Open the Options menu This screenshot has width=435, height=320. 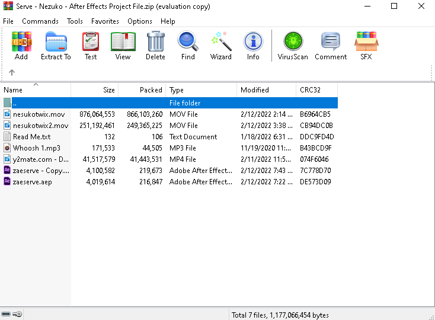140,21
